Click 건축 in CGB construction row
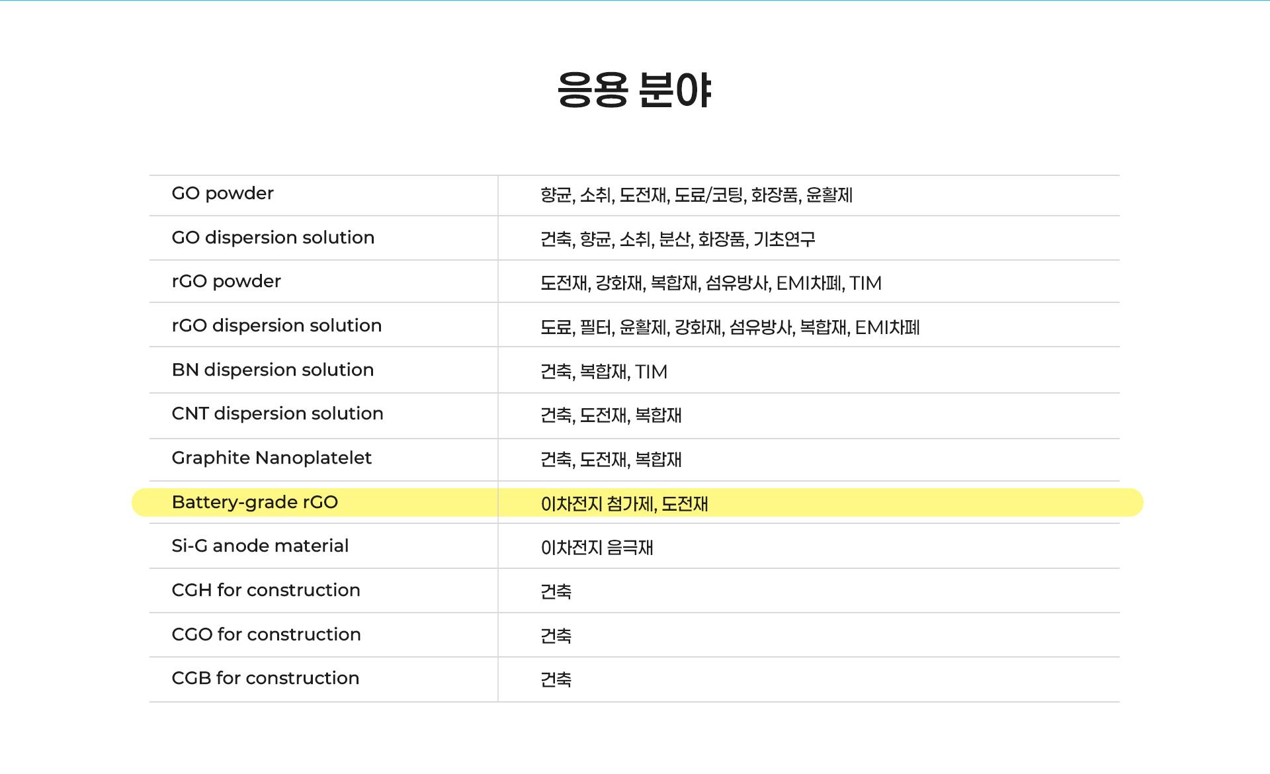 [556, 680]
